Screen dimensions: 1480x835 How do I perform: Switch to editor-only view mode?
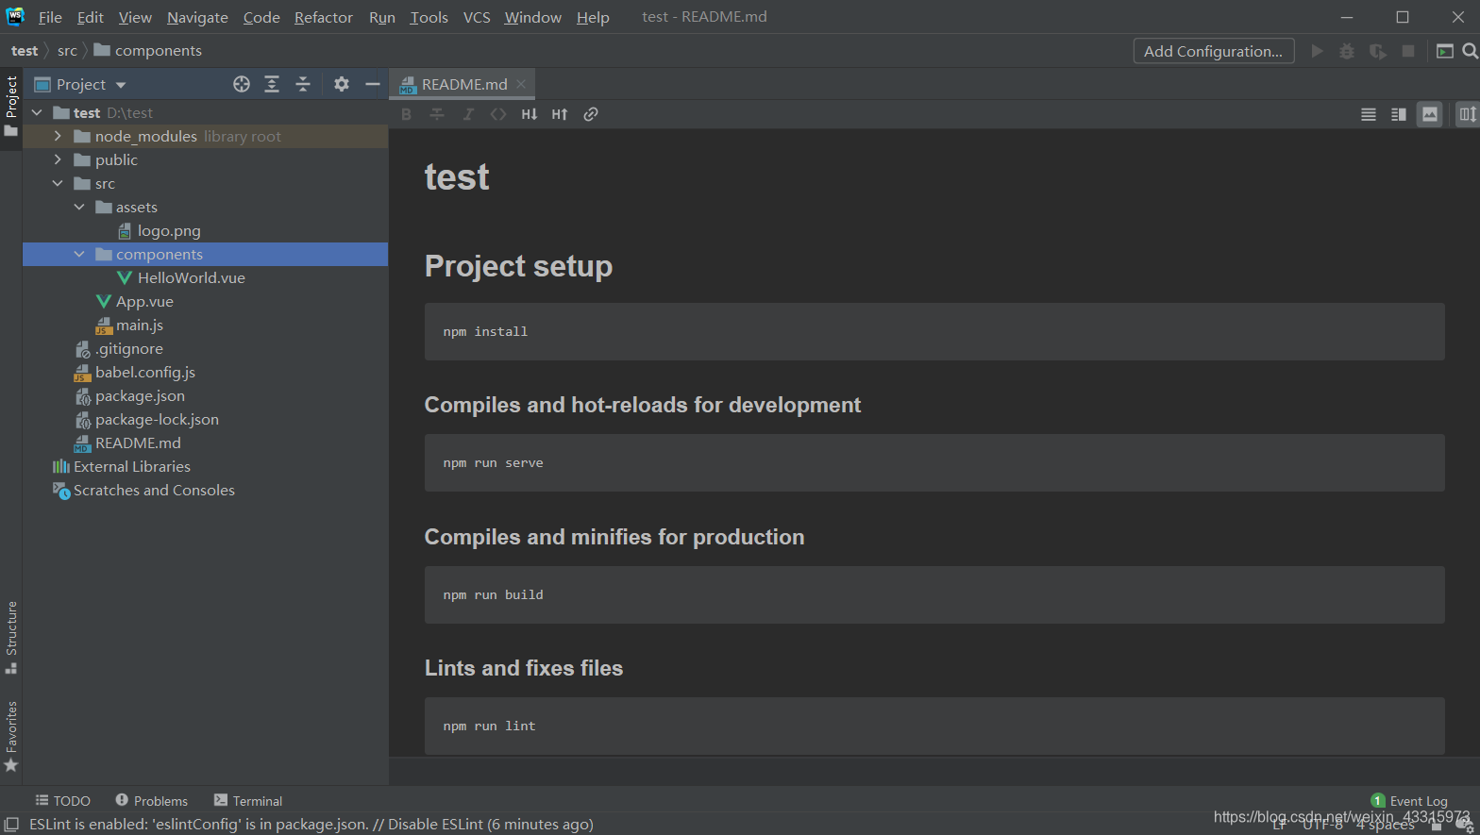click(1369, 114)
